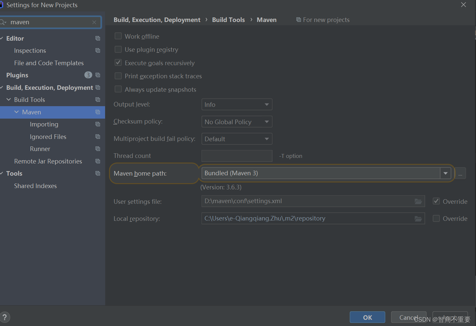Select Runner under Maven
The width and height of the screenshot is (476, 326).
coord(40,149)
